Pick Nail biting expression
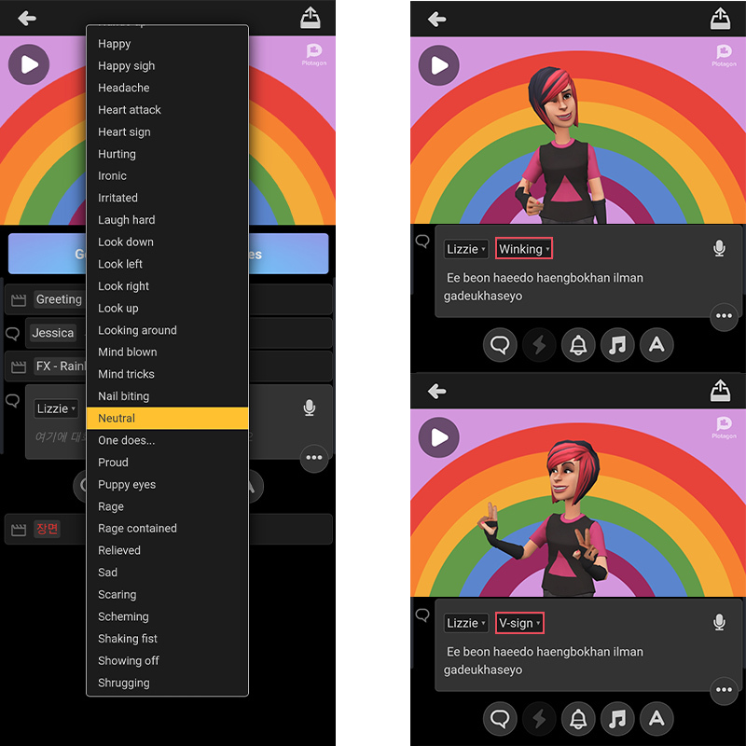 coord(167,396)
